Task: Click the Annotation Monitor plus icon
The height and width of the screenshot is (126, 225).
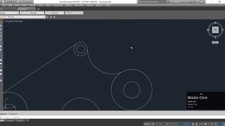Action: point(212,124)
